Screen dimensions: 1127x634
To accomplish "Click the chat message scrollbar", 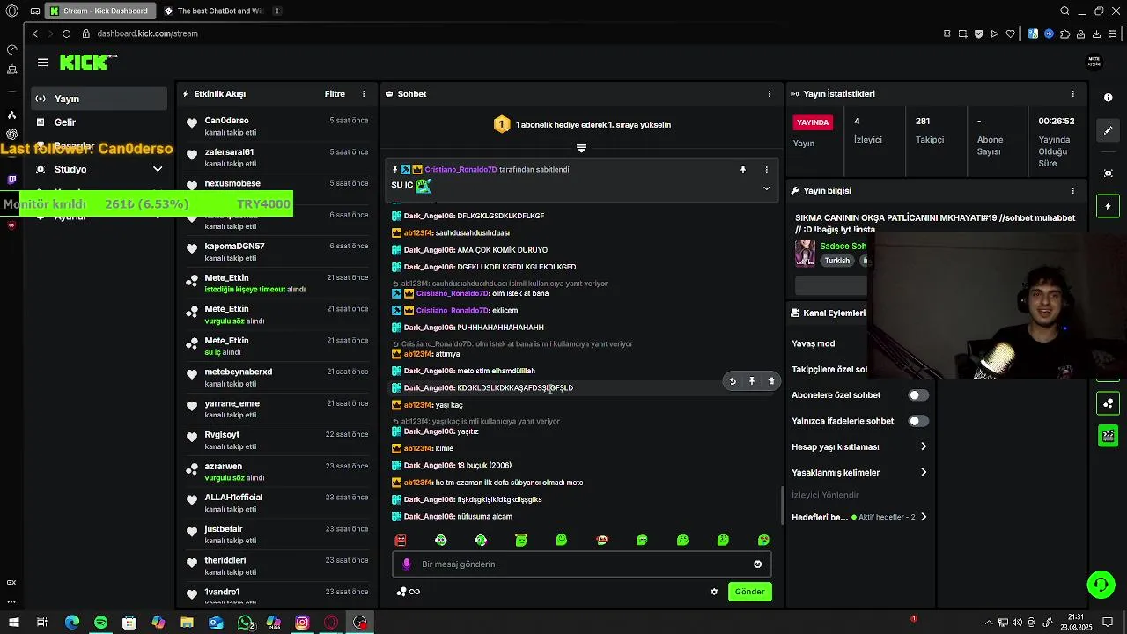I will coord(781,505).
